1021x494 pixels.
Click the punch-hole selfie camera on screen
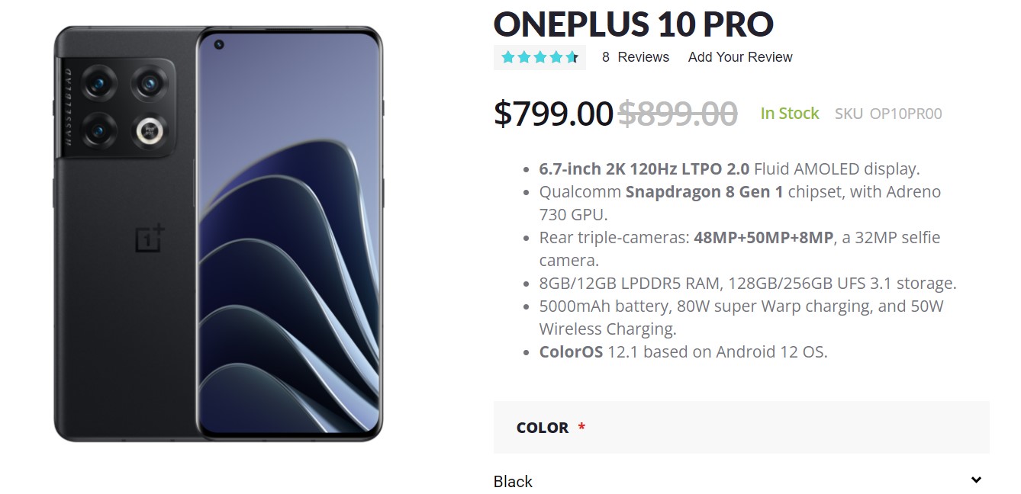(218, 45)
